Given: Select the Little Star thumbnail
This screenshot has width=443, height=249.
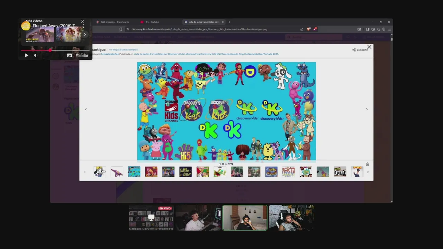Looking at the screenshot, I should [x=186, y=172].
